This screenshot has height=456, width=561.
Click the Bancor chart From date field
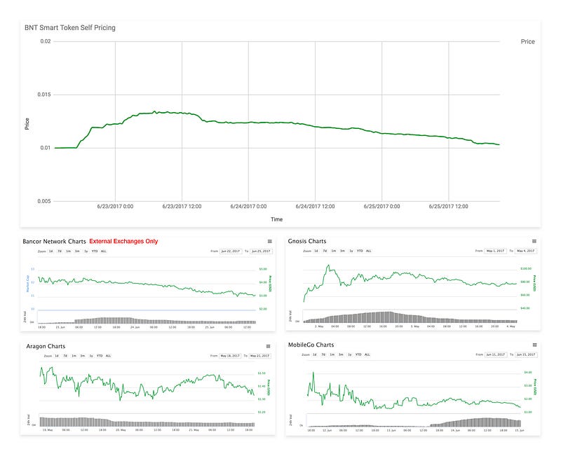coord(231,251)
